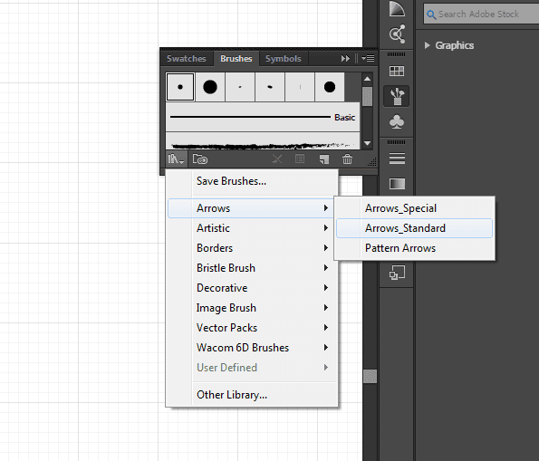Switch to the Brushes tab
The width and height of the screenshot is (539, 461).
point(236,59)
